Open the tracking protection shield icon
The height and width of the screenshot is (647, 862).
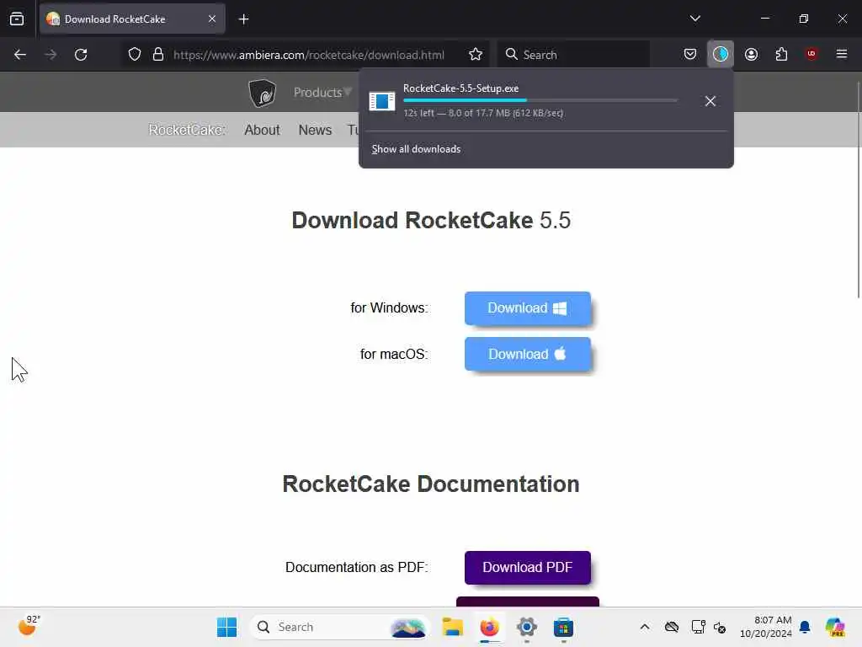pyautogui.click(x=135, y=55)
